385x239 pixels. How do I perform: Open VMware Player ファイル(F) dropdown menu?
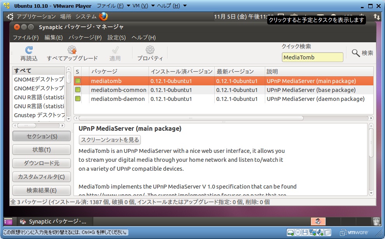click(x=114, y=6)
